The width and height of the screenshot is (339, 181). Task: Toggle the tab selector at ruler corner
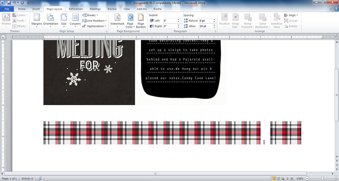coord(3,37)
